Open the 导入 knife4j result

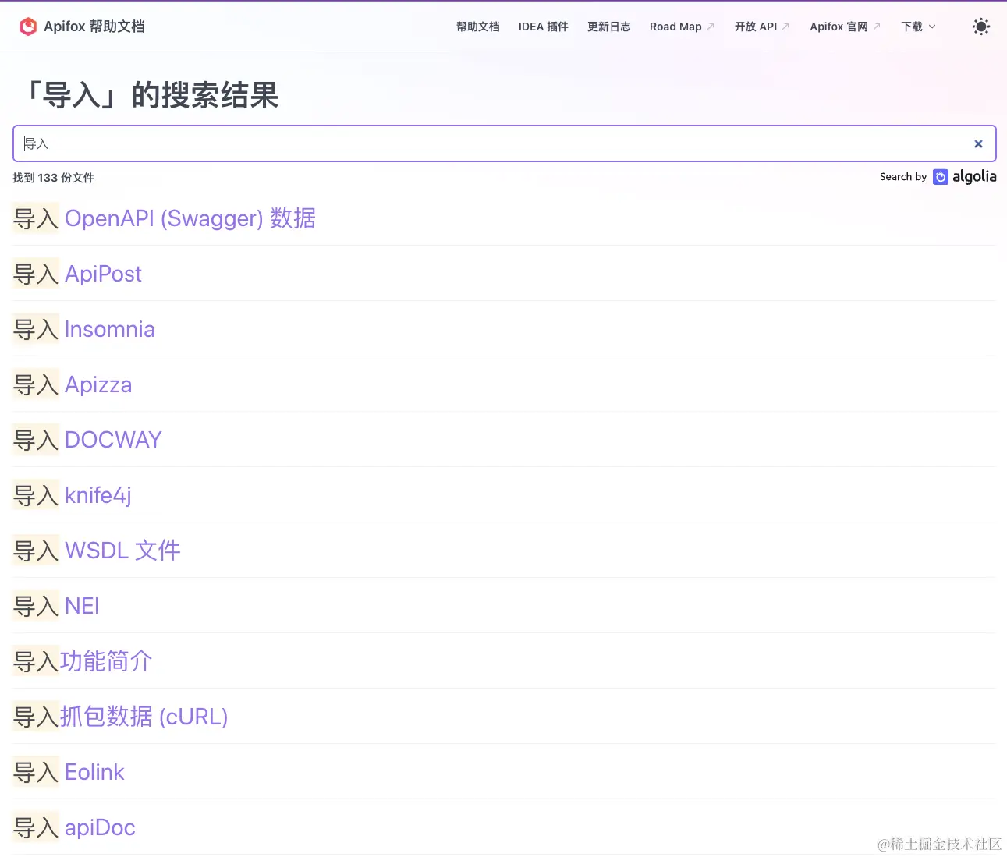pyautogui.click(x=72, y=495)
